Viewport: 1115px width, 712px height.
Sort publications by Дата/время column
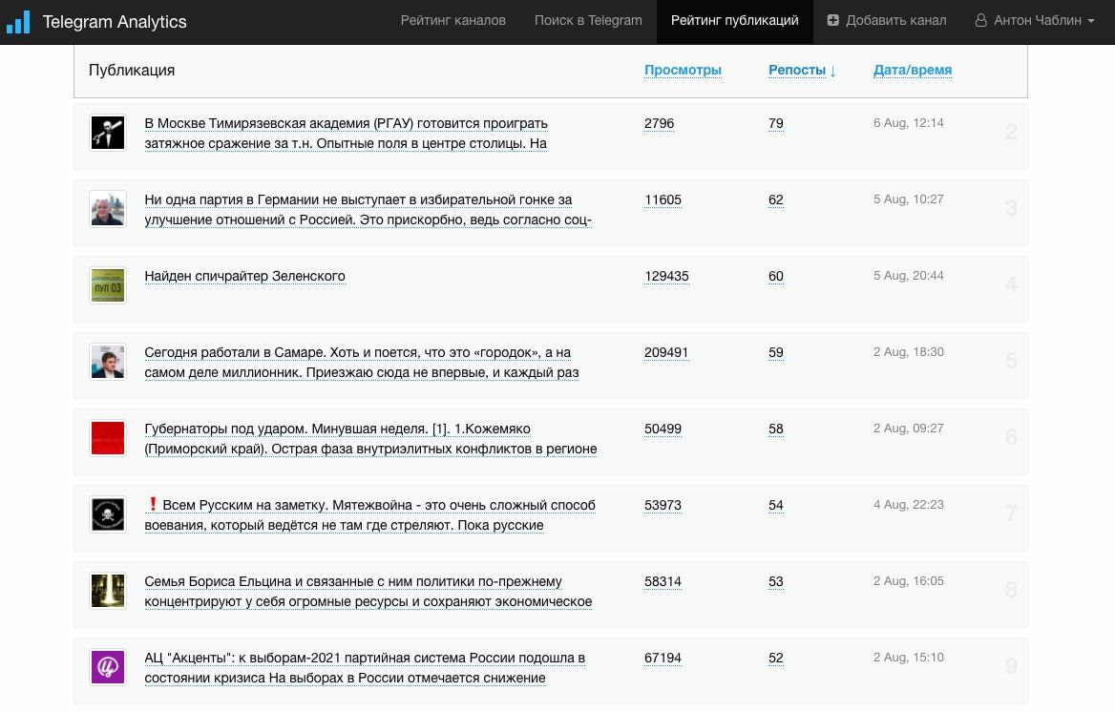coord(913,70)
